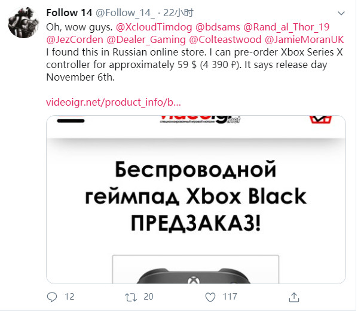The image size is (361, 311).
Task: Visit @Rand_al_Thor_19 profile mention
Action: [x=286, y=27]
